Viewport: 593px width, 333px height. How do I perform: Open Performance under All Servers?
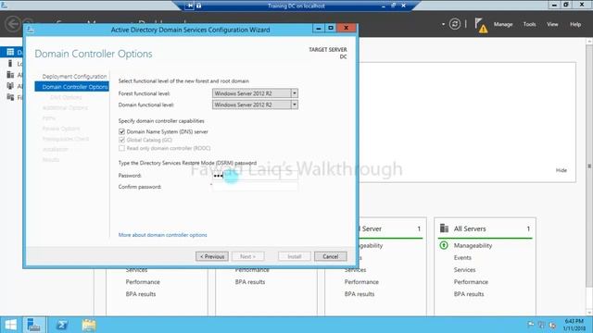[x=471, y=281]
